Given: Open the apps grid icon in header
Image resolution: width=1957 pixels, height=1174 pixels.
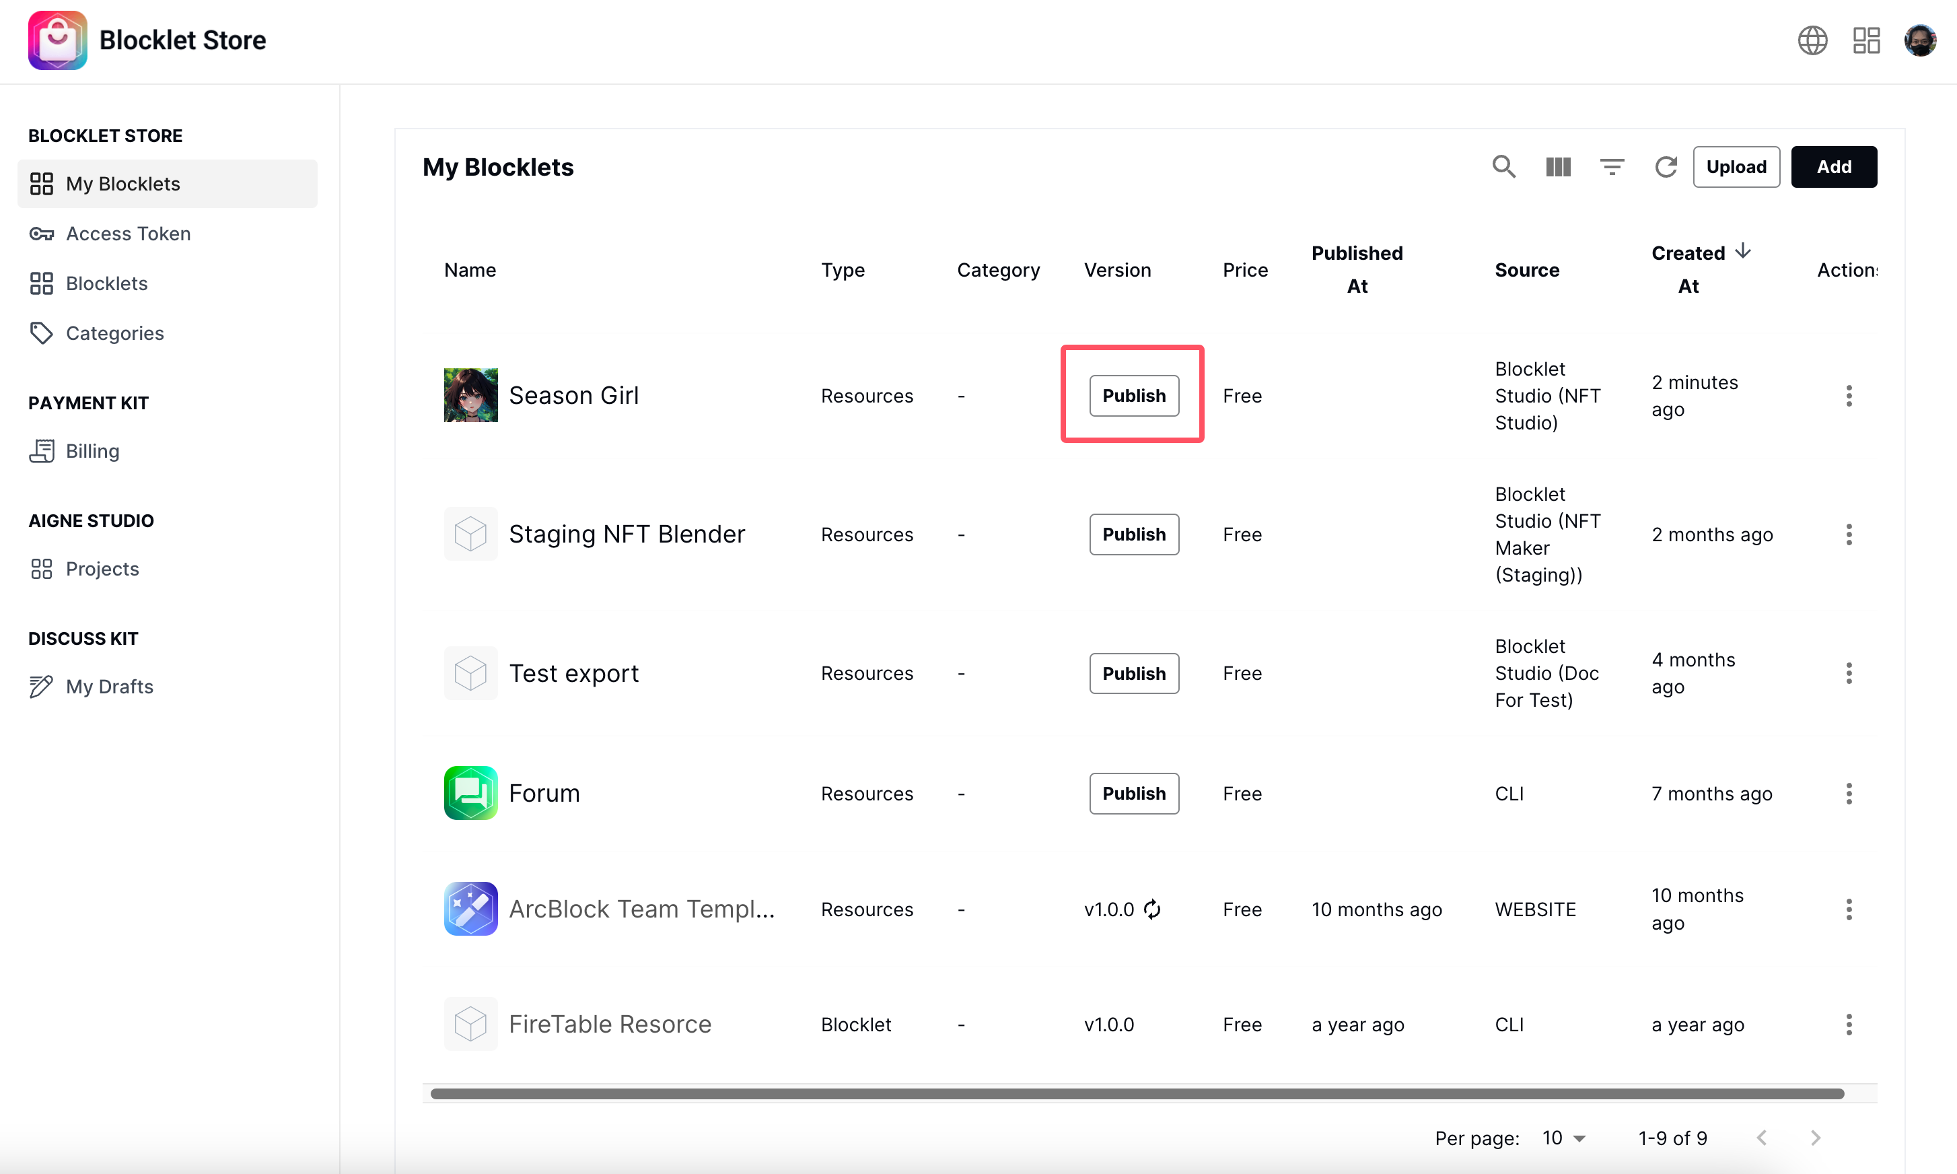Looking at the screenshot, I should tap(1866, 40).
